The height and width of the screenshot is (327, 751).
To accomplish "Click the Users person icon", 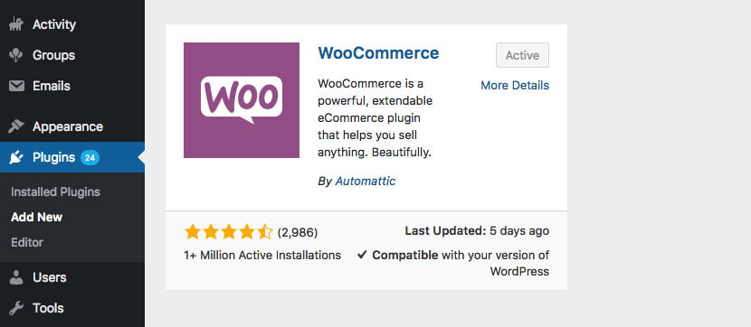I will click(16, 277).
